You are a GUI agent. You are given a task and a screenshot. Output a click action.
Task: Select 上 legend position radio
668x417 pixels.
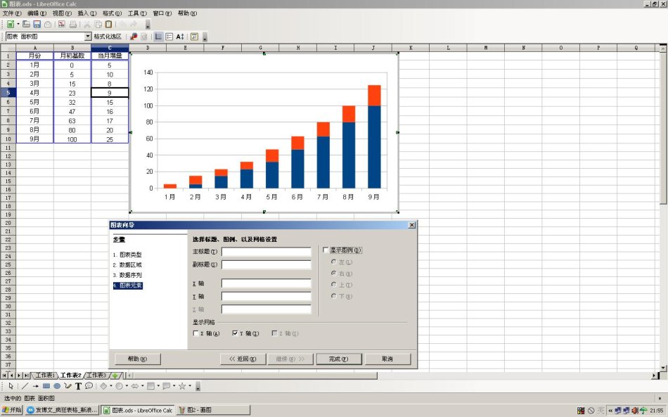333,285
